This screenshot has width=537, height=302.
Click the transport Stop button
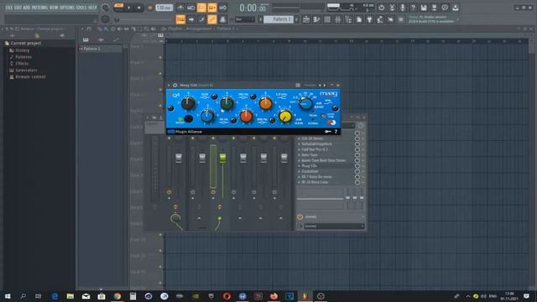138,8
